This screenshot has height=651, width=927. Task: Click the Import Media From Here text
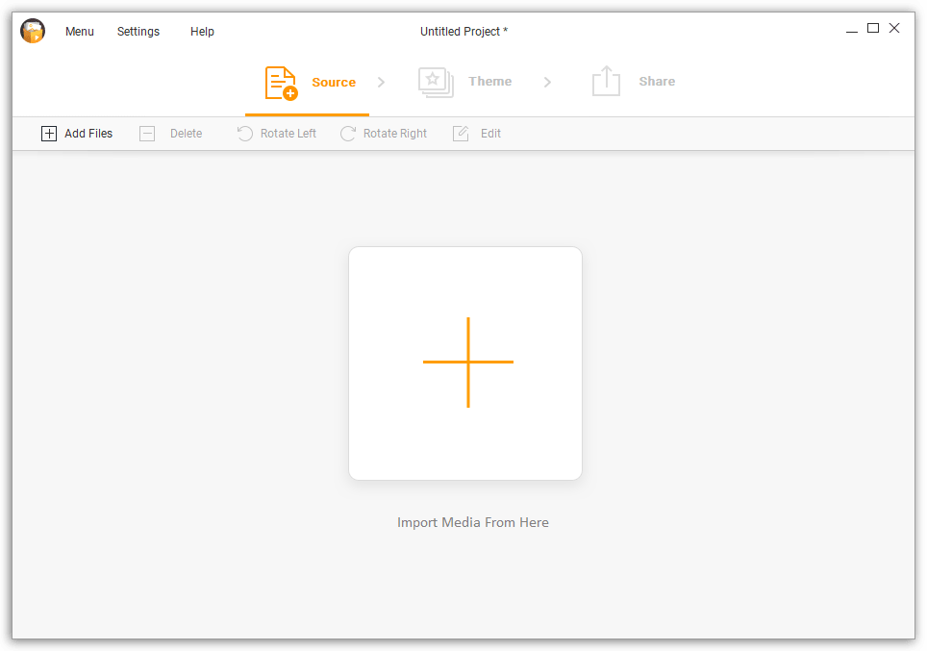point(472,522)
